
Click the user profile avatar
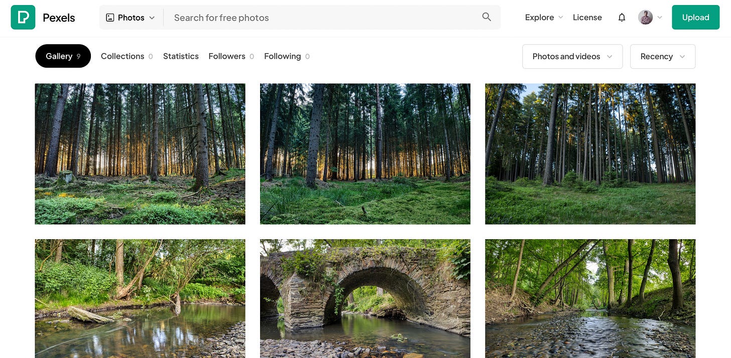point(645,18)
